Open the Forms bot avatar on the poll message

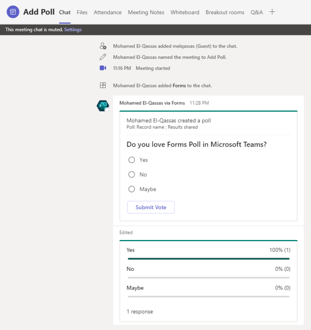pyautogui.click(x=102, y=105)
